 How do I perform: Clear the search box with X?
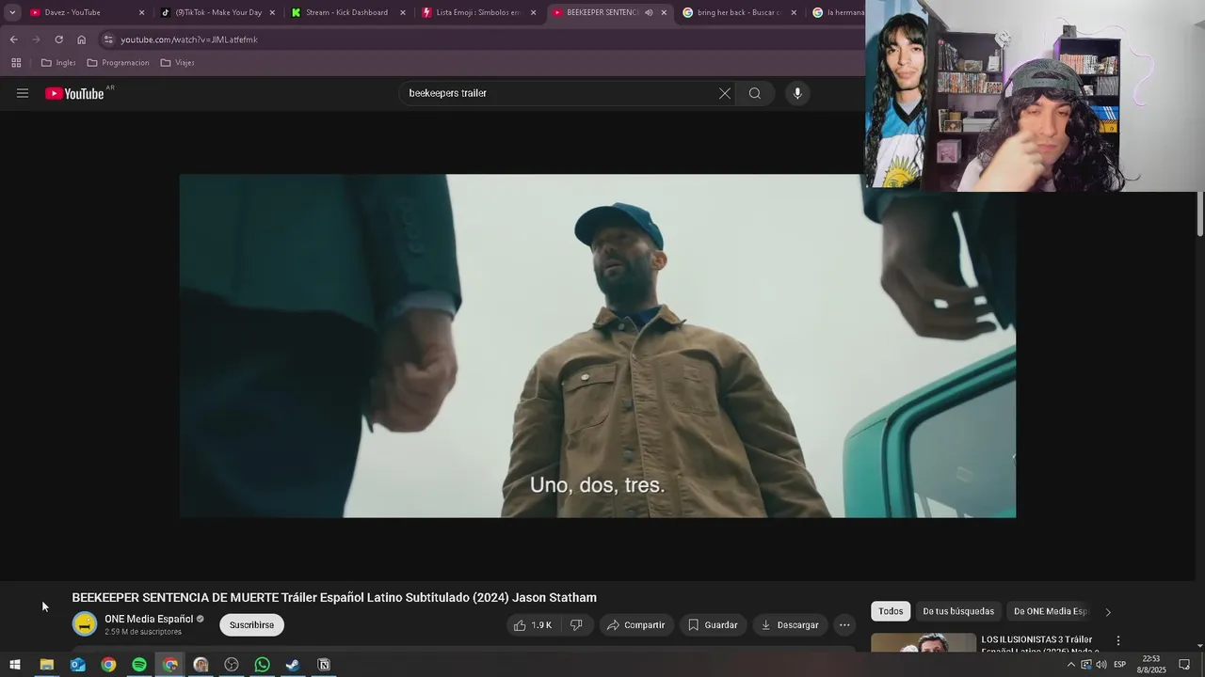pos(725,93)
